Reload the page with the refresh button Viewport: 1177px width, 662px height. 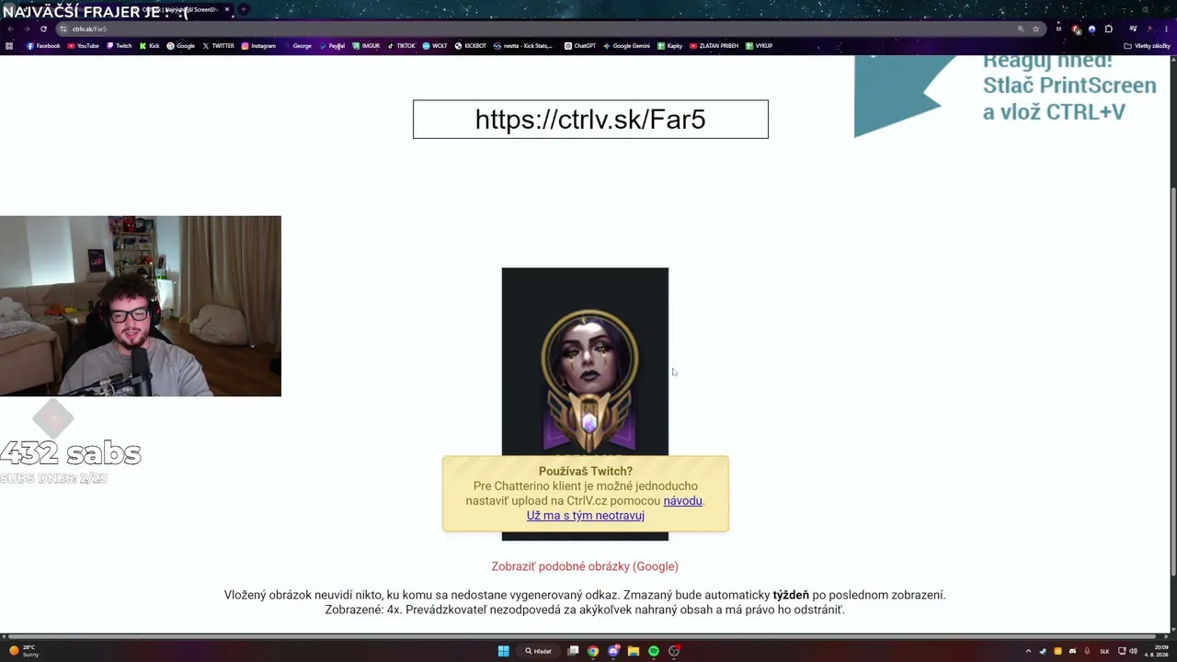[43, 29]
